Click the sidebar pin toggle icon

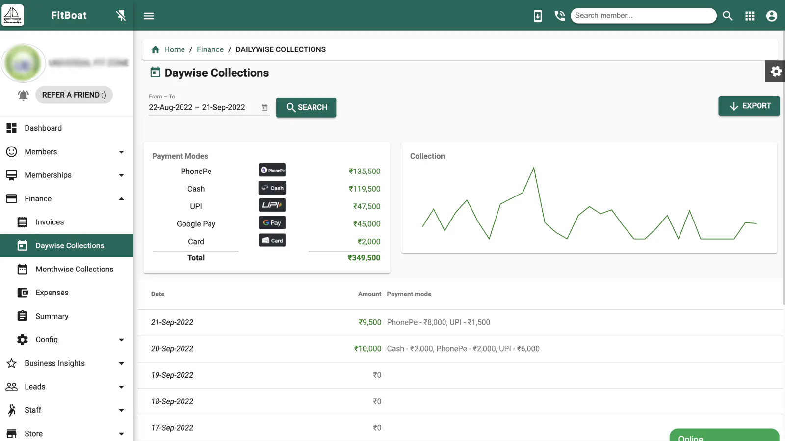click(x=121, y=16)
